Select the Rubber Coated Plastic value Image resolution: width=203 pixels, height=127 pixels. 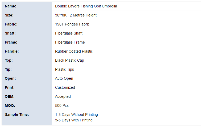[x=74, y=52]
